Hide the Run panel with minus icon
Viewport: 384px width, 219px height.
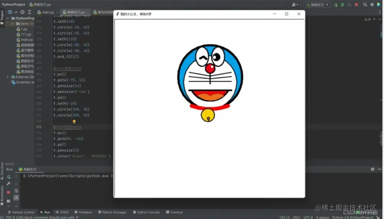tap(379, 169)
